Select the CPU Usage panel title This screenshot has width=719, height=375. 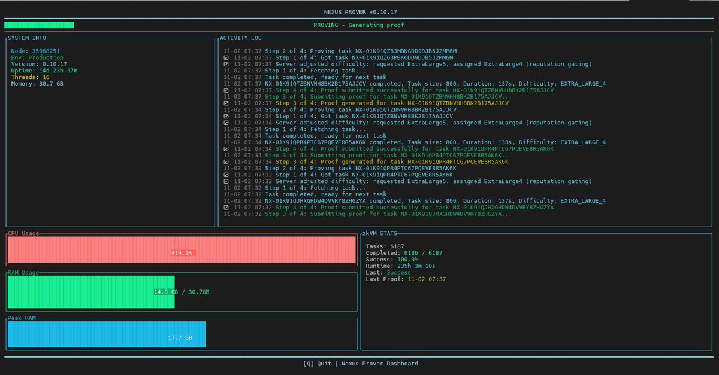[23, 233]
